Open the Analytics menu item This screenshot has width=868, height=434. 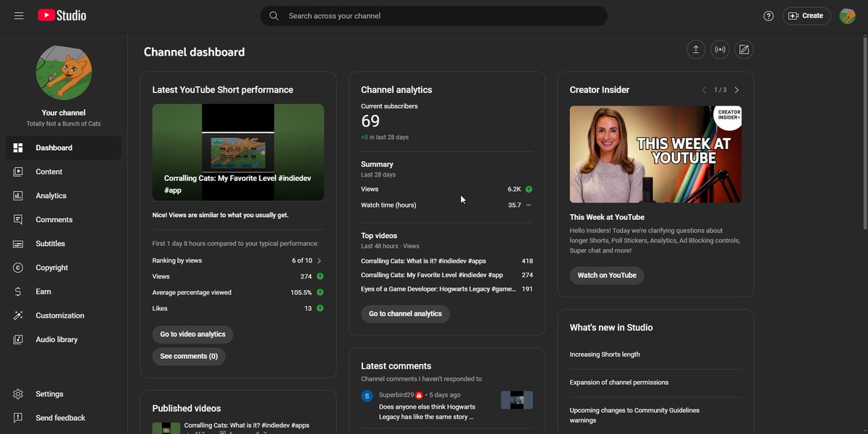pyautogui.click(x=64, y=195)
